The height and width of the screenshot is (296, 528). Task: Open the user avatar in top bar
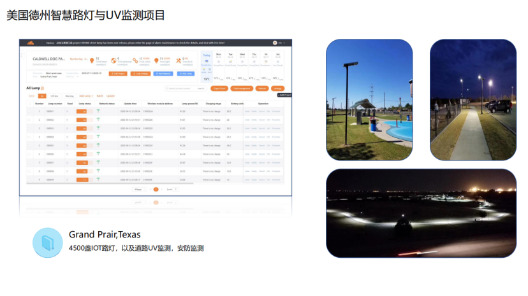tap(275, 43)
